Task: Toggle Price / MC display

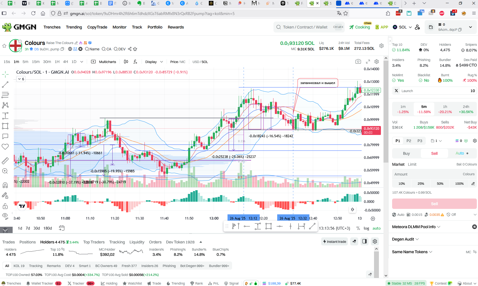Action: 178,62
